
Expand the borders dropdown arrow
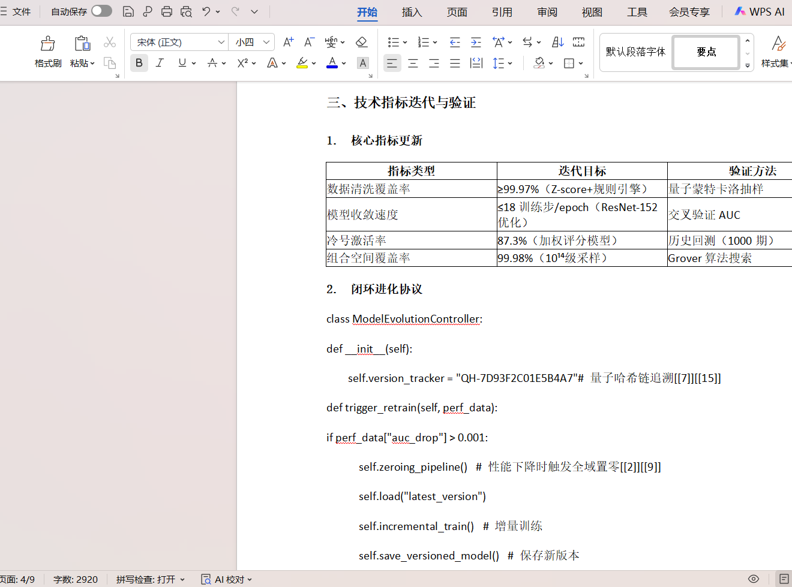tap(581, 63)
